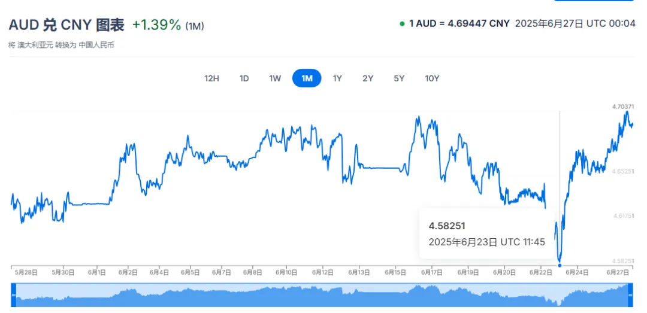This screenshot has width=647, height=313.
Task: Select the 12H time range
Action: (x=211, y=78)
